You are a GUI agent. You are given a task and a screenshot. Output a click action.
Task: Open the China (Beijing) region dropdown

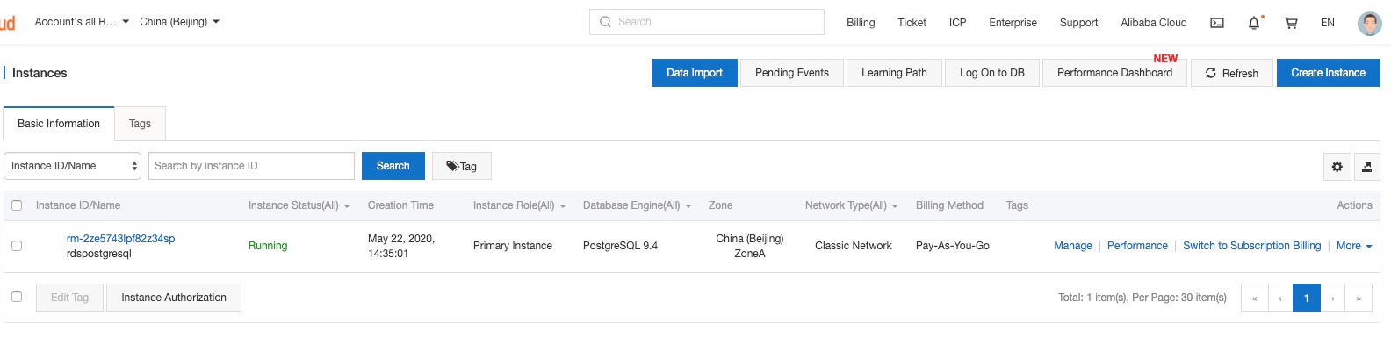[x=179, y=22]
